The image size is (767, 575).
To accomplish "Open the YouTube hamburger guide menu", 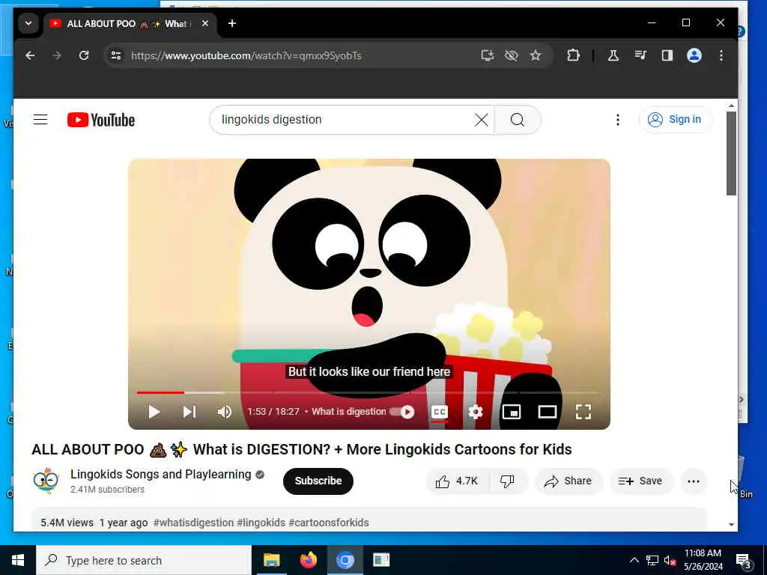I will coord(40,119).
